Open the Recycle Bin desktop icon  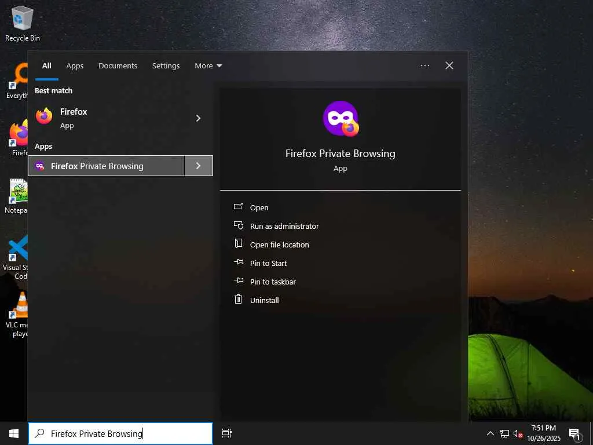click(23, 23)
